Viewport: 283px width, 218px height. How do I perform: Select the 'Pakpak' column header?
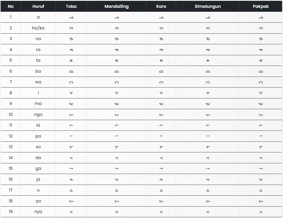[261, 6]
